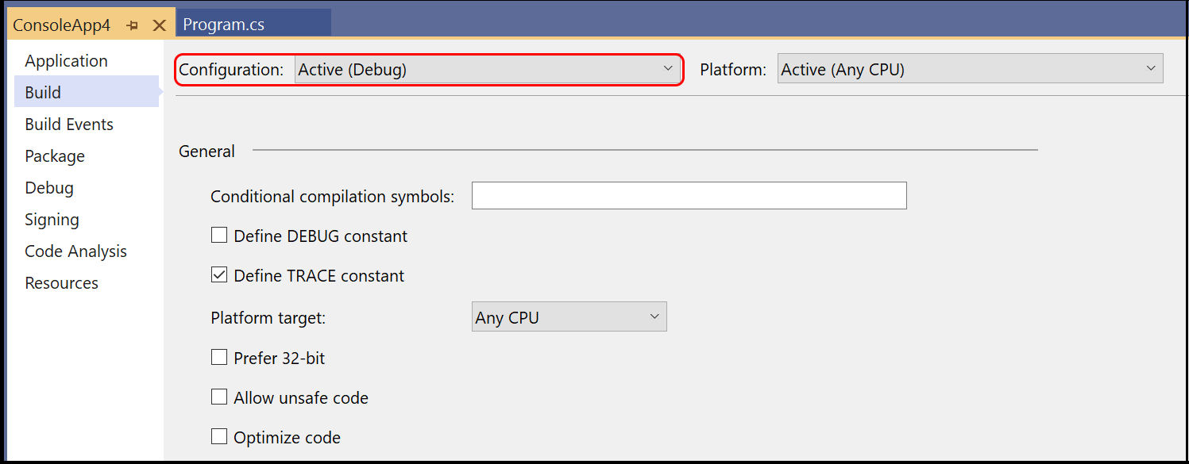Image resolution: width=1189 pixels, height=464 pixels.
Task: Uncheck Define TRACE constant
Action: point(219,275)
